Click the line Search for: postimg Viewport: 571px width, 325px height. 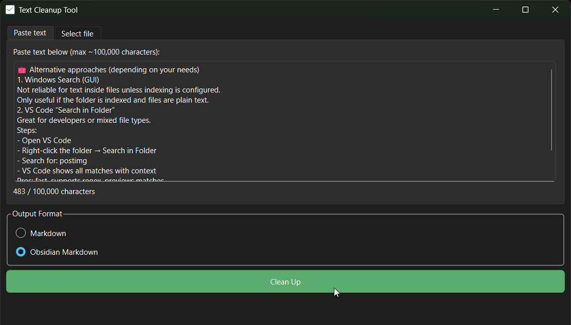click(58, 160)
